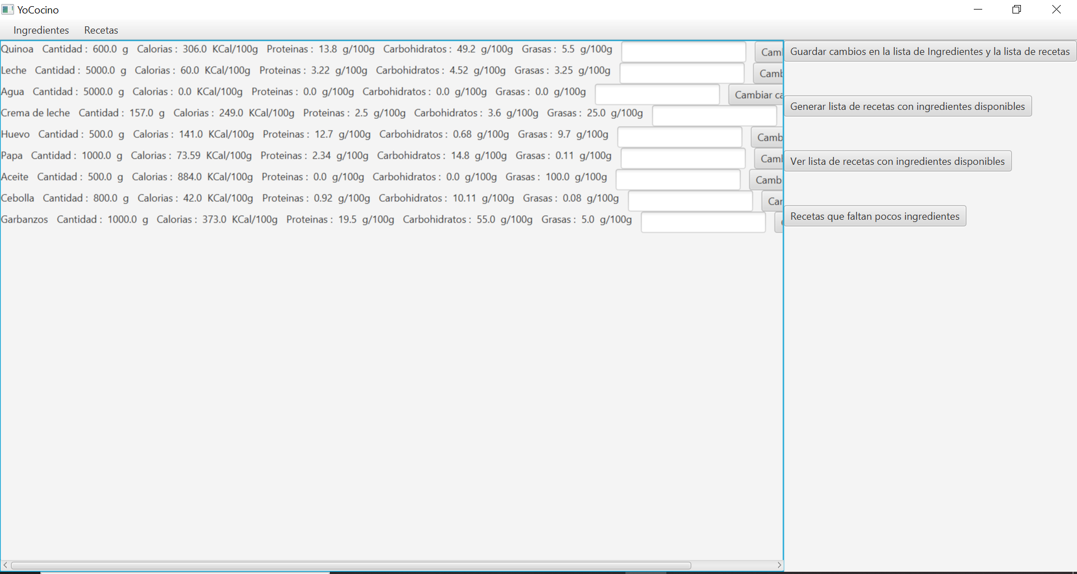Open the Recetas menu
This screenshot has width=1077, height=574.
101,30
